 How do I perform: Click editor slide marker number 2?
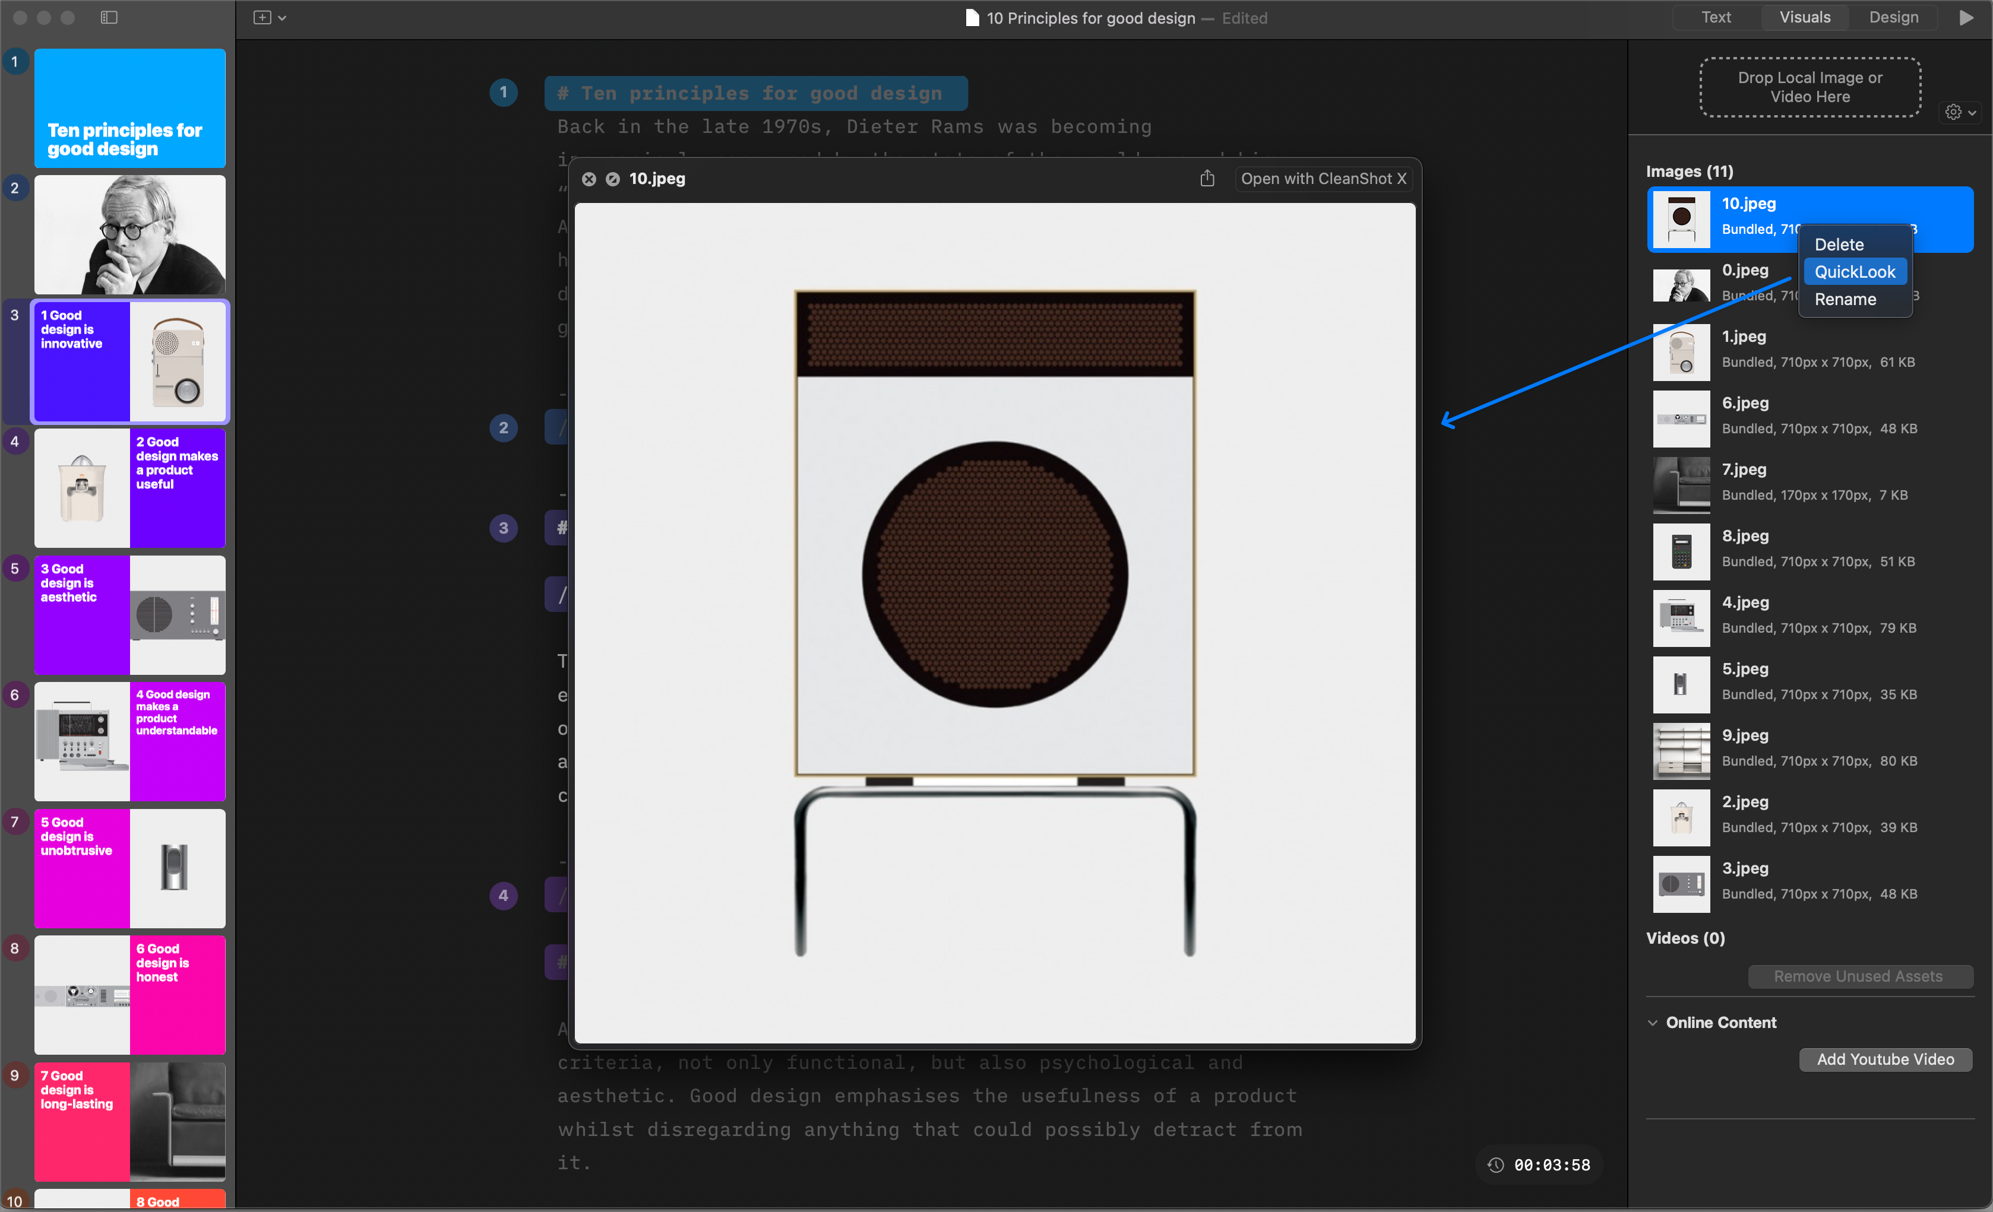coord(503,428)
